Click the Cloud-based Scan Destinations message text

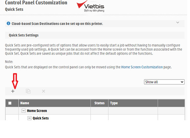57,24
